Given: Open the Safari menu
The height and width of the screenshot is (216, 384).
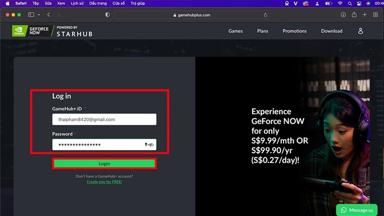Looking at the screenshot, I should [x=21, y=3].
